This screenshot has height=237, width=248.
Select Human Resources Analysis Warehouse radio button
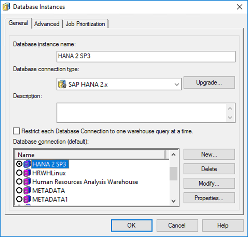point(19,181)
